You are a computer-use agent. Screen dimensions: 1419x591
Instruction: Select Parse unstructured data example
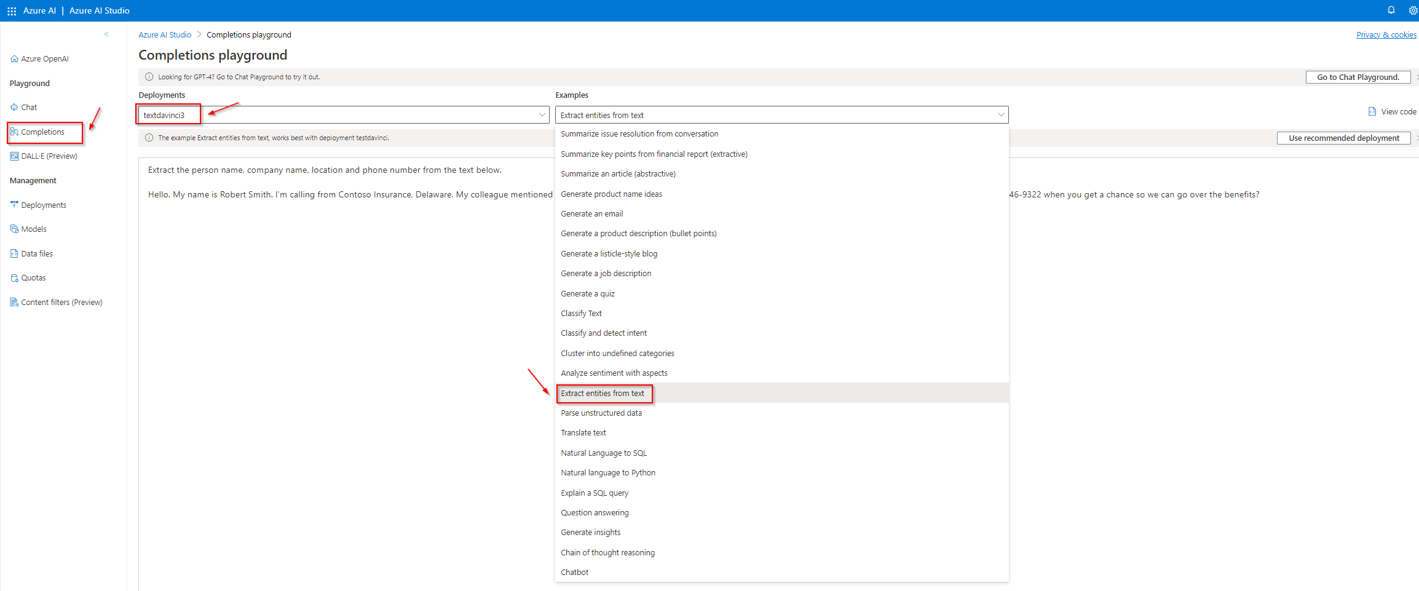click(x=781, y=413)
